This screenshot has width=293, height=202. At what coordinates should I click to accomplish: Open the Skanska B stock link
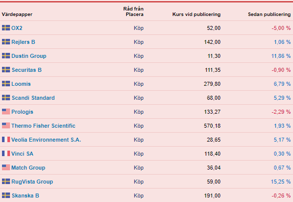25,196
